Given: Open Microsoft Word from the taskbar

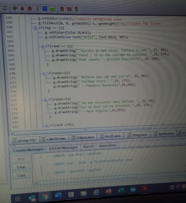Looking at the screenshot, I should pos(58,195).
